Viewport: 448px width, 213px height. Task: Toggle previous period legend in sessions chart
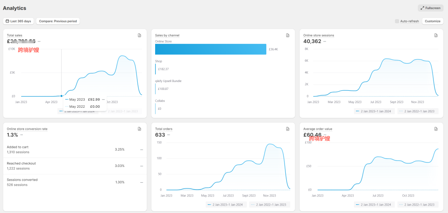click(418, 111)
